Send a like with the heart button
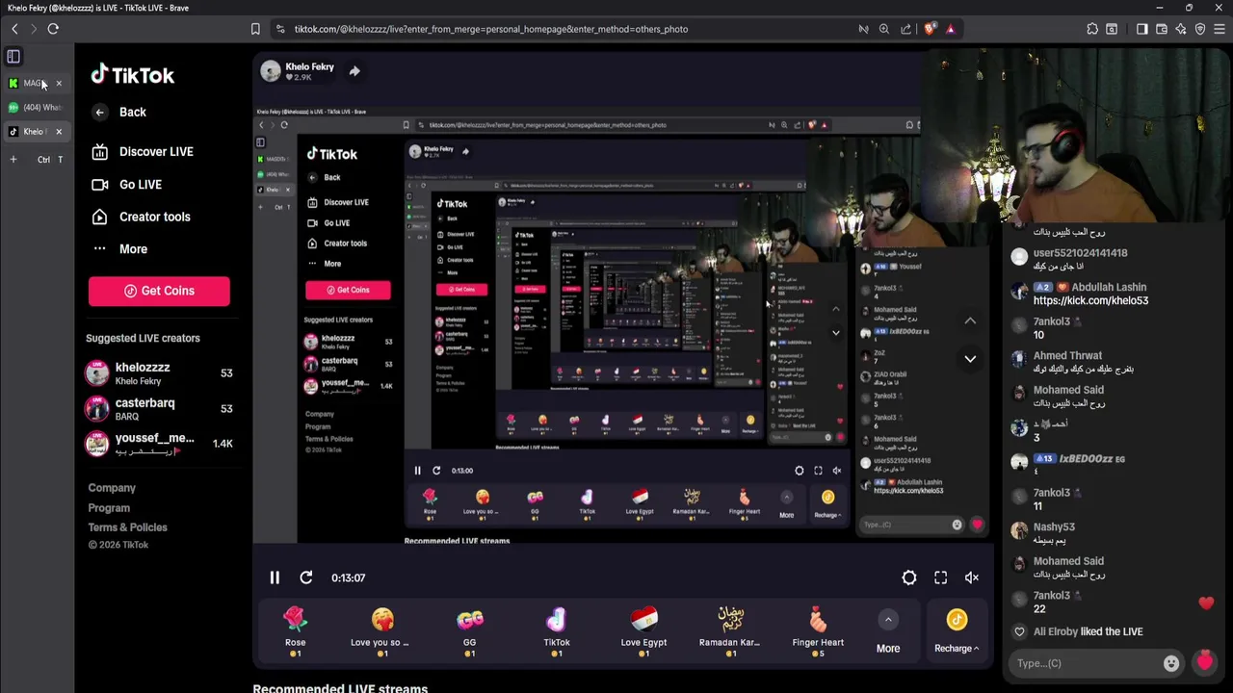Screen dimensions: 1233x693 coord(1204,662)
